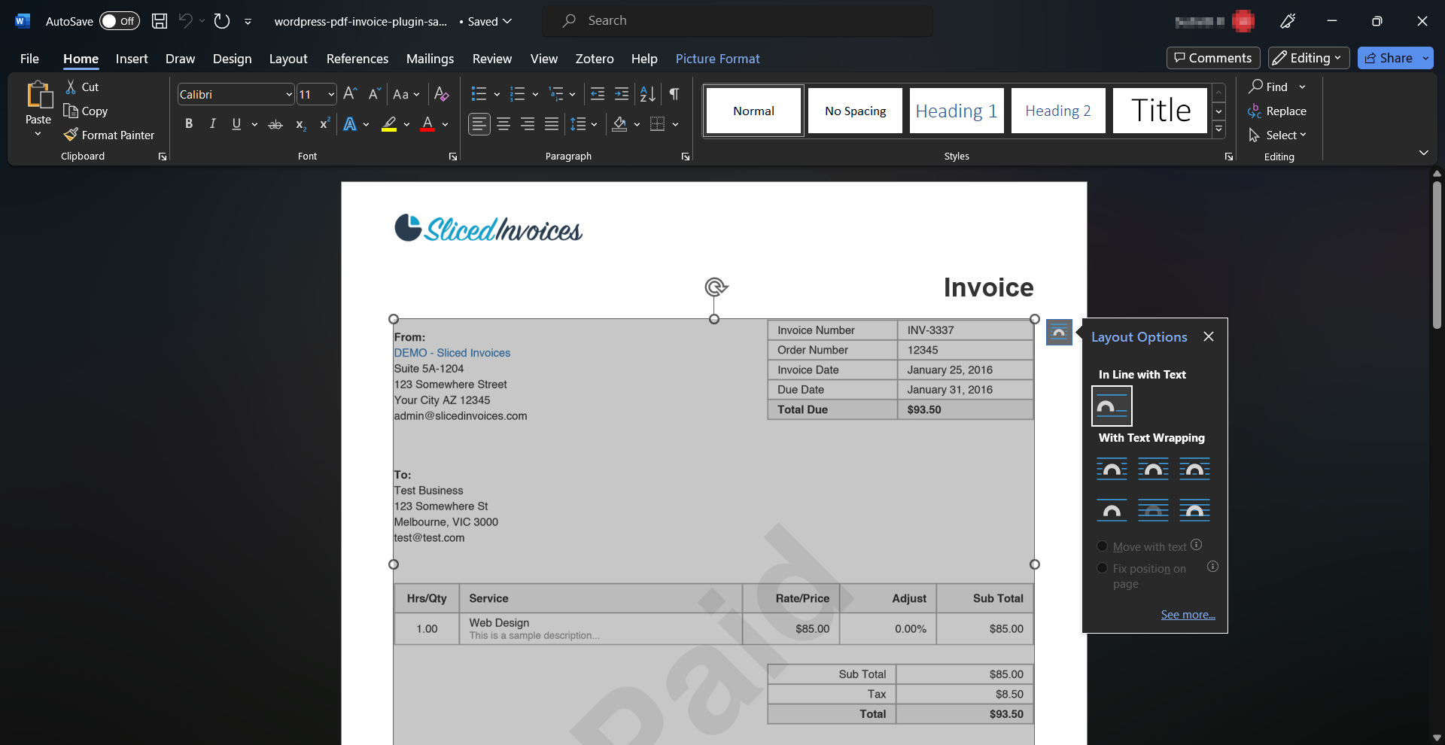The image size is (1445, 745).
Task: Enable Fix position on page
Action: [x=1103, y=568]
